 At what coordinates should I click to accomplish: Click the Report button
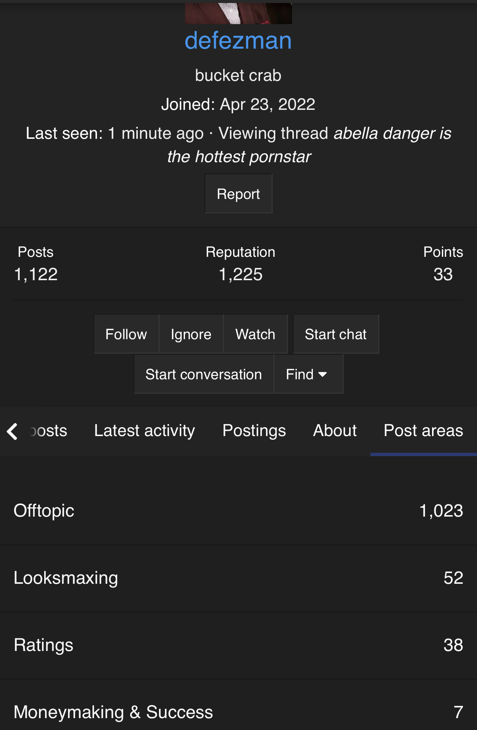(238, 194)
